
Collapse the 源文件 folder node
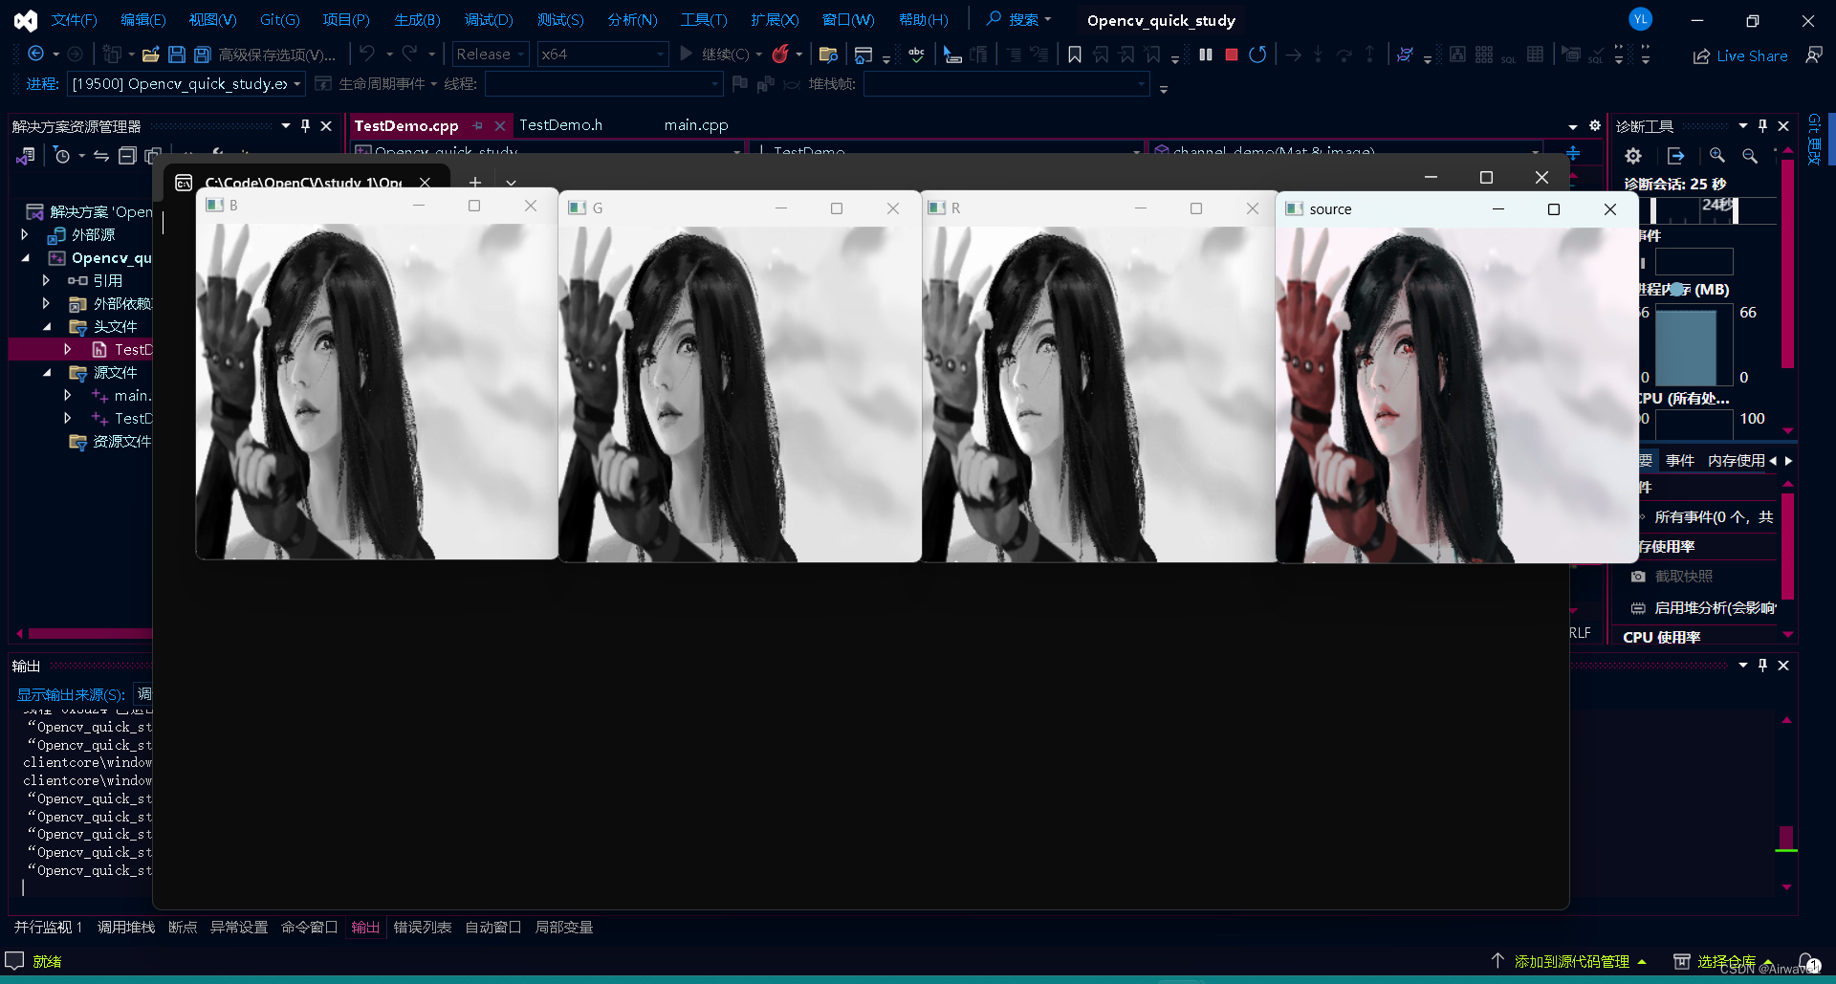click(46, 372)
